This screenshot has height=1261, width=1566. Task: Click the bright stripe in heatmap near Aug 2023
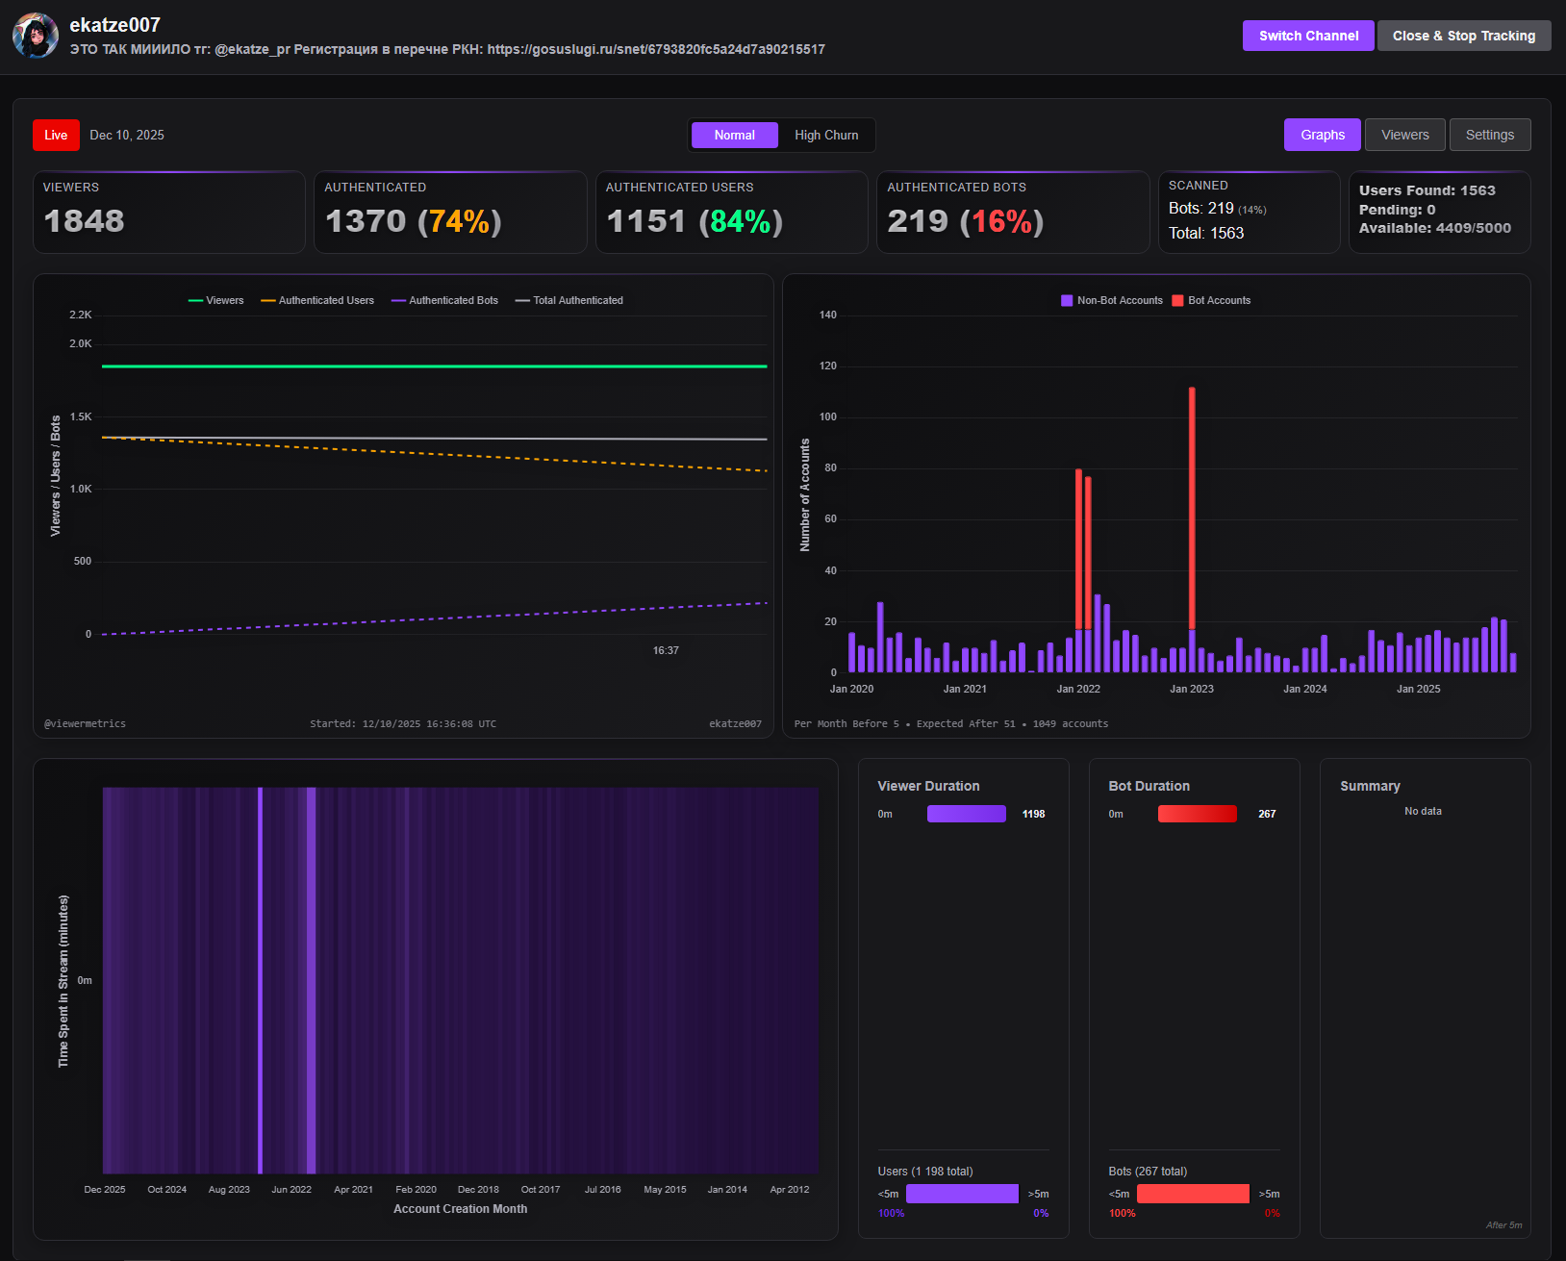pyautogui.click(x=260, y=979)
